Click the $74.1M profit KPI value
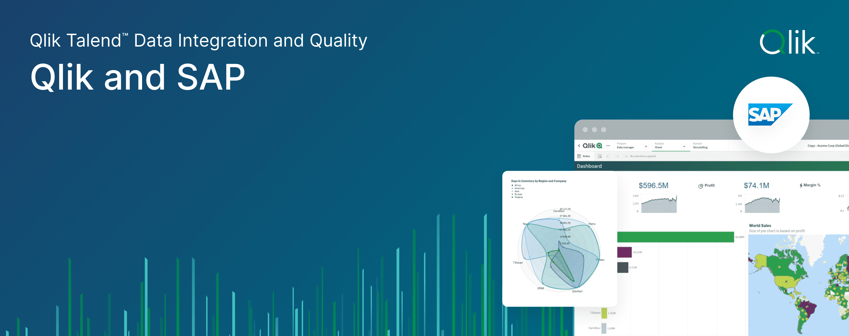The width and height of the screenshot is (849, 336). coord(756,185)
